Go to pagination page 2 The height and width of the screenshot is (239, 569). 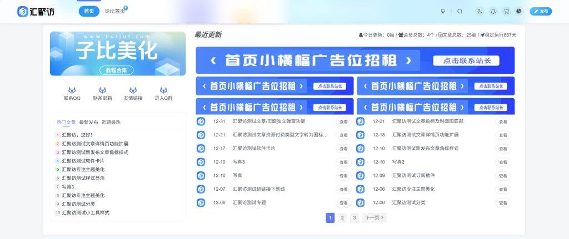[x=342, y=217]
